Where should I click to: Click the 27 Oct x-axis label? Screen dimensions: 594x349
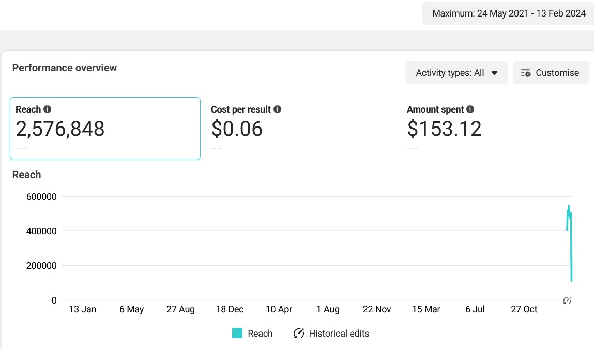tap(524, 309)
